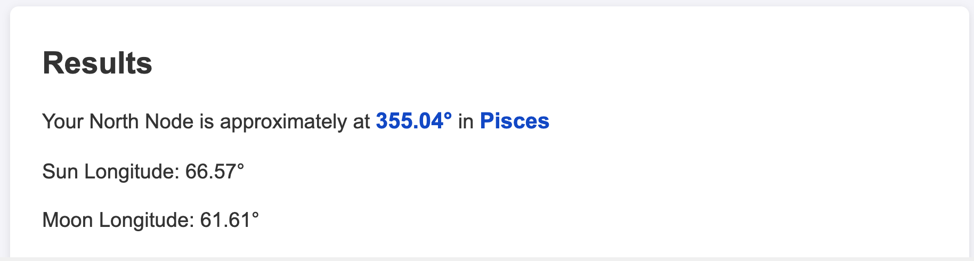The image size is (974, 261).
Task: Click "Longitude:" in the Moon line
Action: (147, 221)
